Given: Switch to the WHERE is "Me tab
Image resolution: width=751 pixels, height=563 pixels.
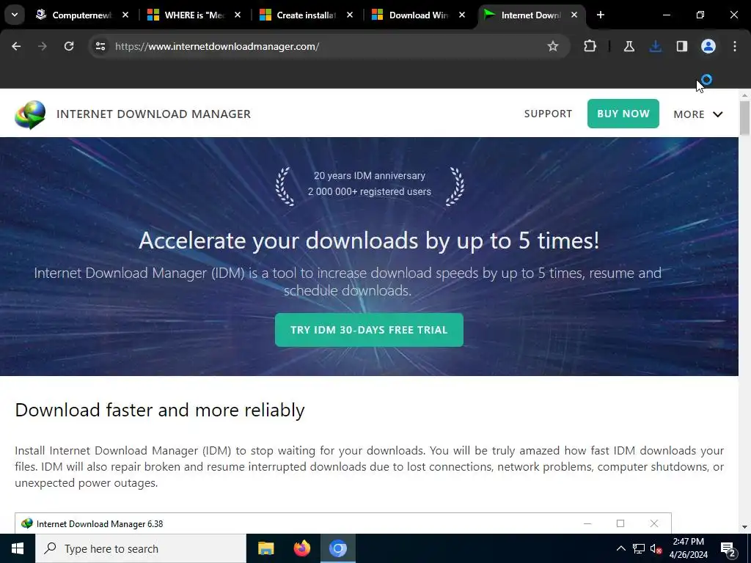Looking at the screenshot, I should 194,15.
